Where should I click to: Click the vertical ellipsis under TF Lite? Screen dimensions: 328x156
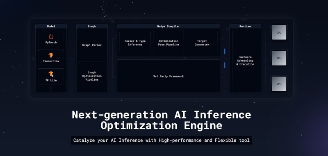click(51, 88)
